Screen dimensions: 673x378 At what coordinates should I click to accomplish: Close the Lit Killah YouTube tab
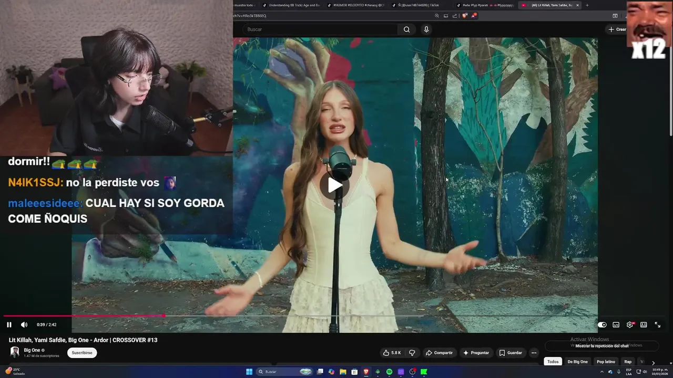(x=577, y=5)
